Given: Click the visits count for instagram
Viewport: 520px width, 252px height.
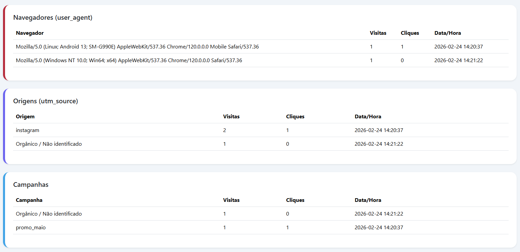Looking at the screenshot, I should point(224,130).
